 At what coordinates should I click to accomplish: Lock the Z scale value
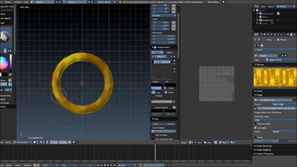coord(174,29)
